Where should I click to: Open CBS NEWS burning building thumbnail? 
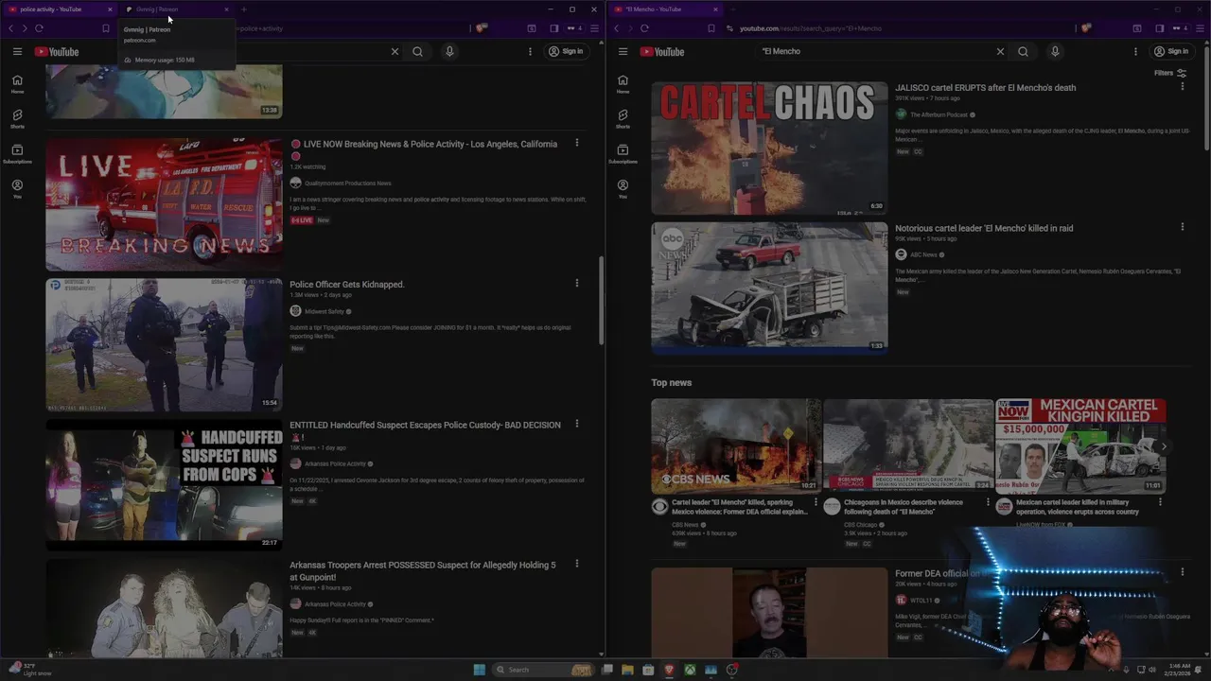pyautogui.click(x=736, y=445)
